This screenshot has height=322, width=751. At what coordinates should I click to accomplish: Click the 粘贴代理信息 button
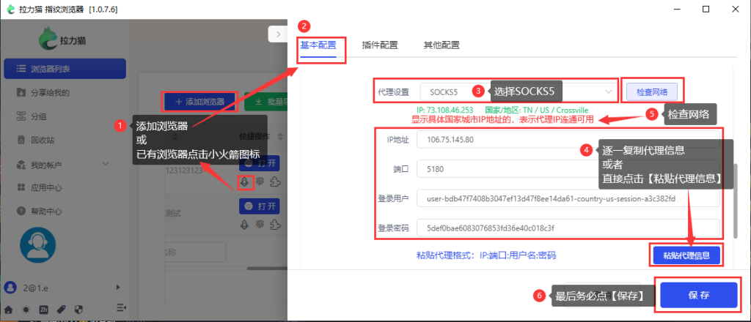686,255
